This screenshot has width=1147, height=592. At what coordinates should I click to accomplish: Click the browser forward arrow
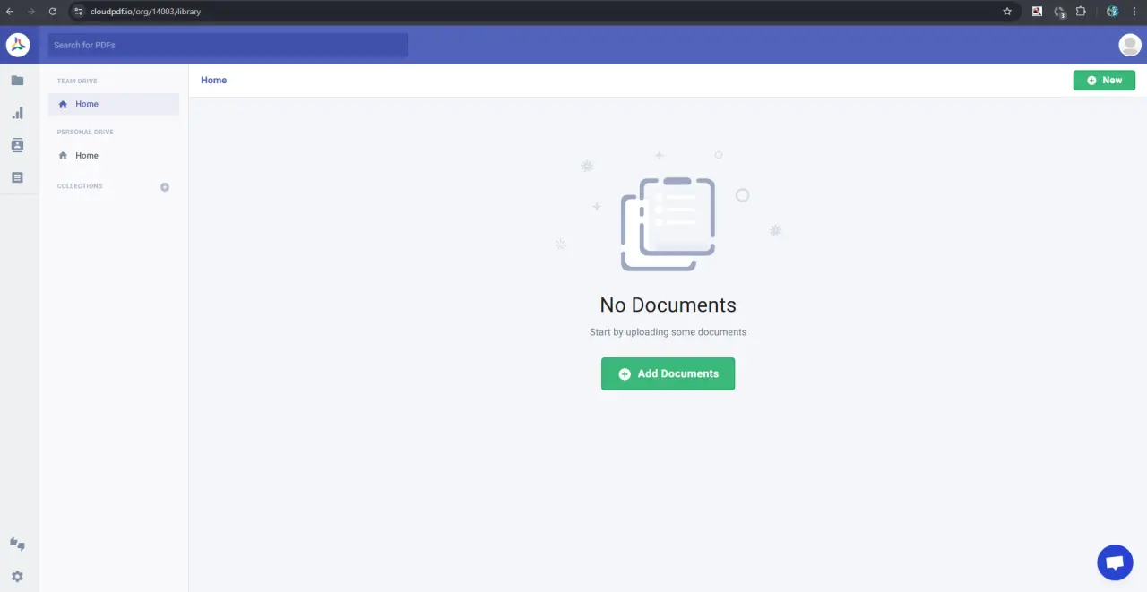point(31,12)
